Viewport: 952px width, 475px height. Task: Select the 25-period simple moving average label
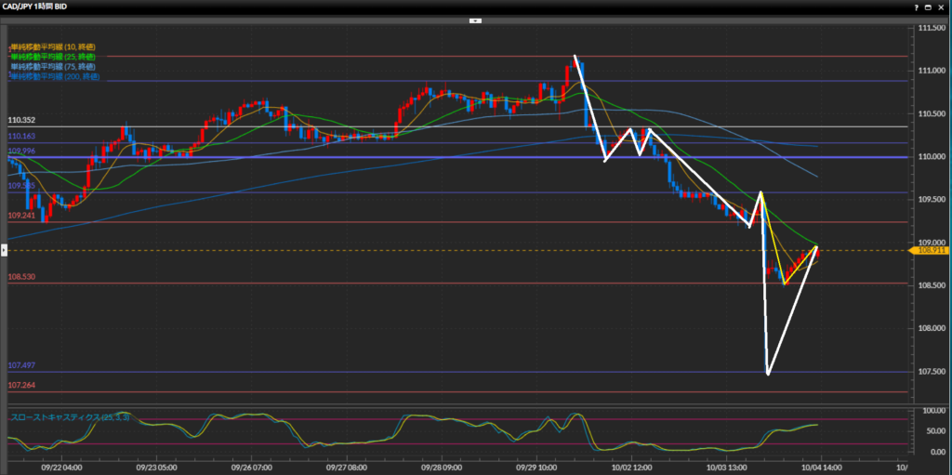53,57
